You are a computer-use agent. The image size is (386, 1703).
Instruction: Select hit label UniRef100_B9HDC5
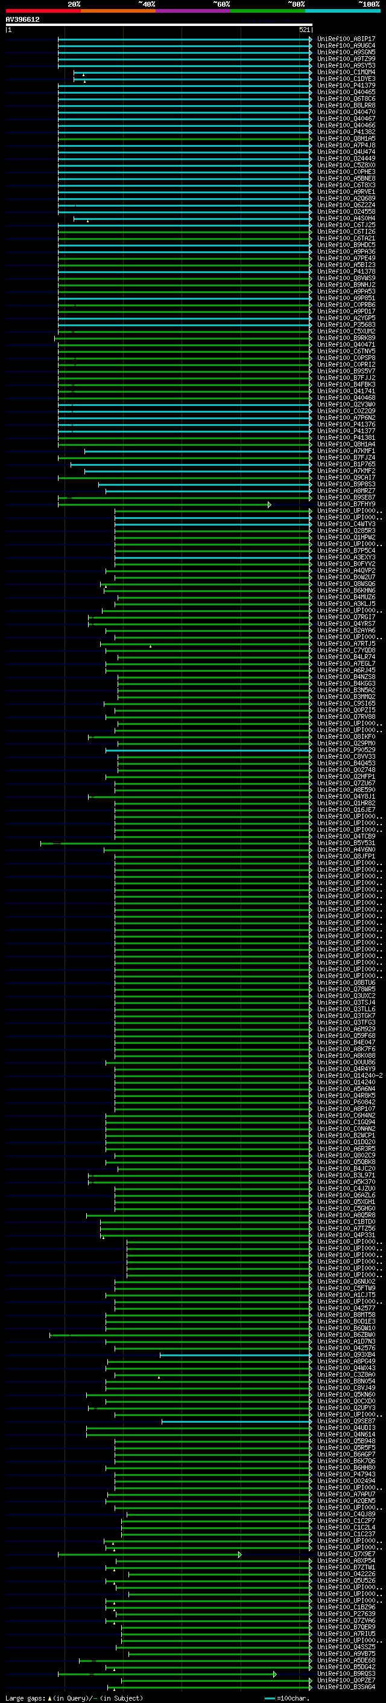click(x=346, y=245)
